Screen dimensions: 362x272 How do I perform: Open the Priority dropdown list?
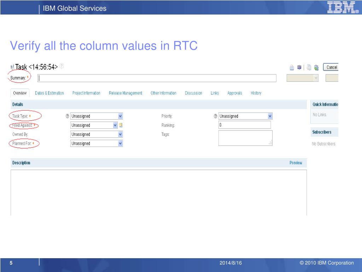(x=270, y=116)
